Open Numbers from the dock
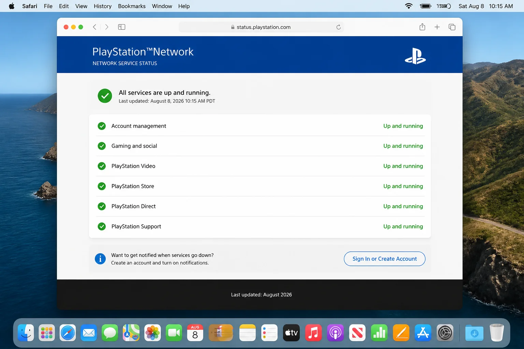 pyautogui.click(x=379, y=333)
